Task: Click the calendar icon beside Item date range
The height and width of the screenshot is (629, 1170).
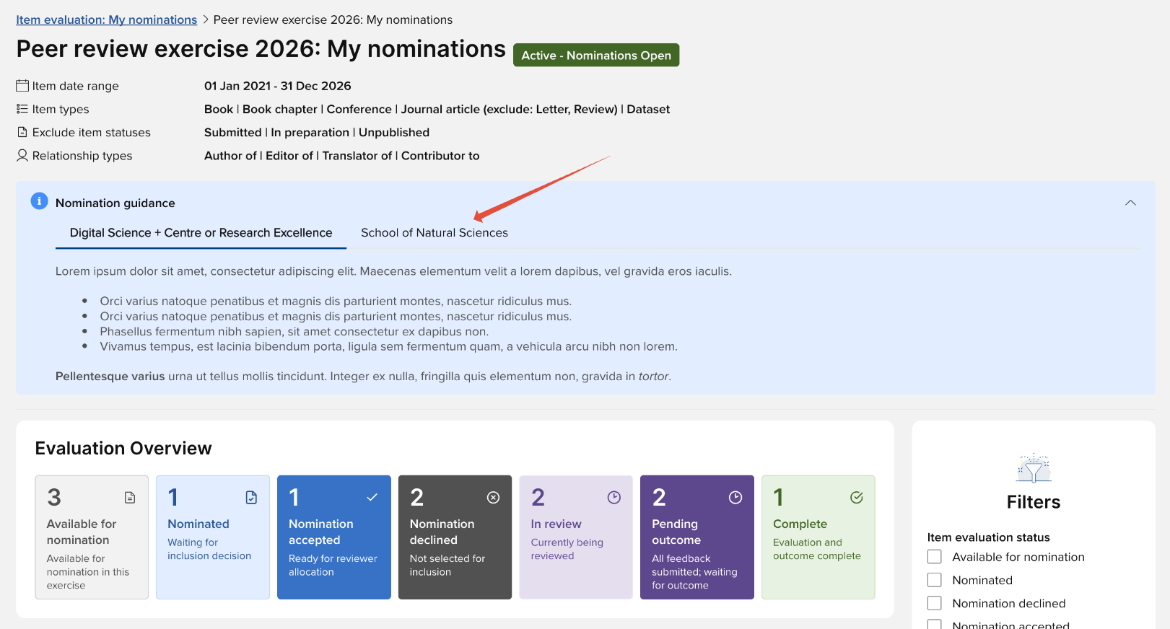Action: tap(22, 86)
